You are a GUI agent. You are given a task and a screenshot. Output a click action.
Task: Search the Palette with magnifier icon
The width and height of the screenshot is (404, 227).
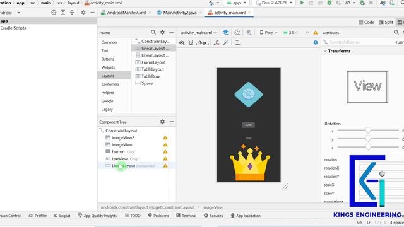pyautogui.click(x=153, y=32)
